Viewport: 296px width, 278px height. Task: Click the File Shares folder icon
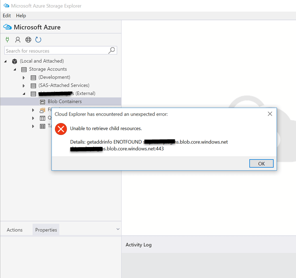click(42, 110)
